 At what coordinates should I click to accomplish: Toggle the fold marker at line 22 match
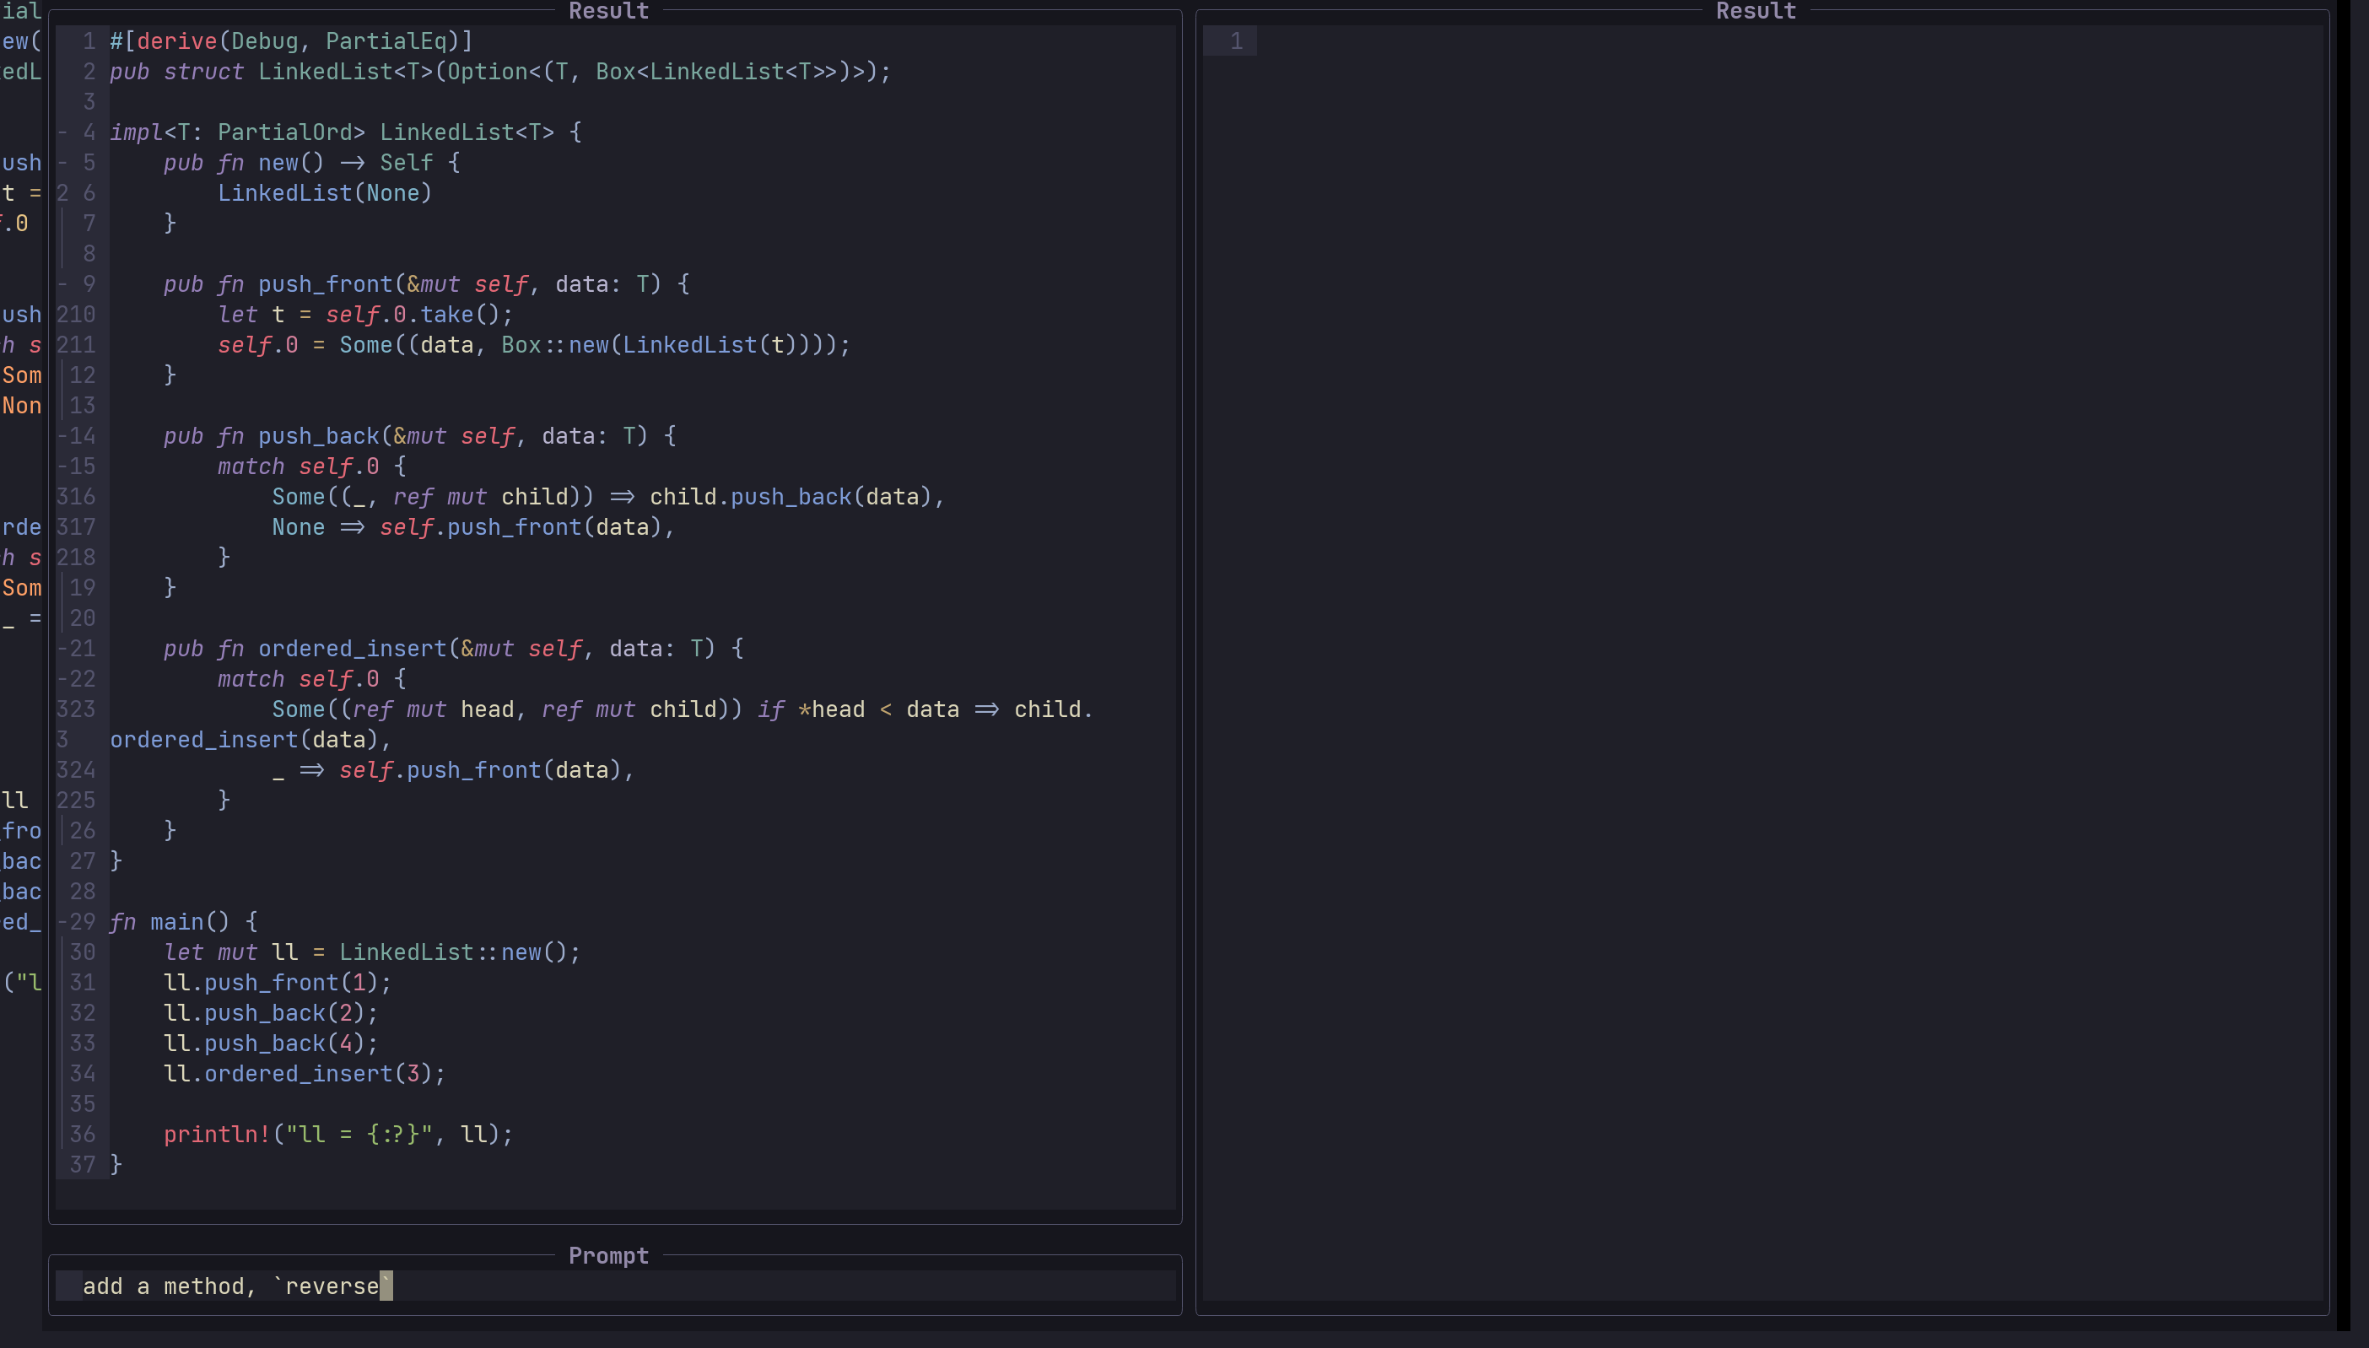(62, 680)
